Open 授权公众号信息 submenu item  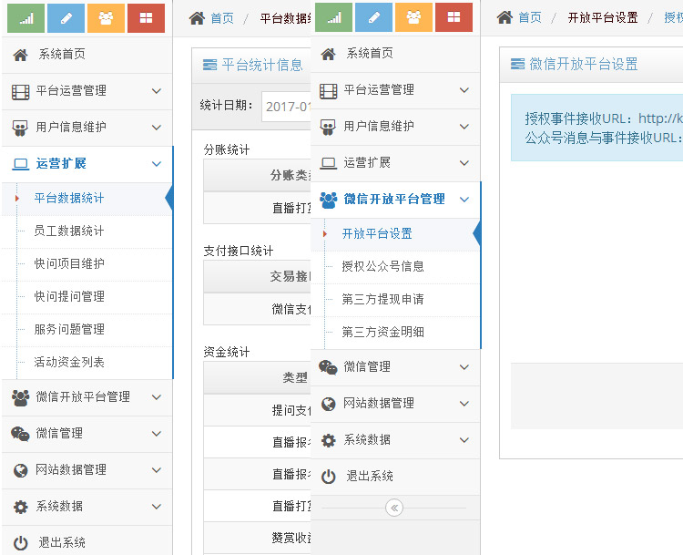coord(395,267)
